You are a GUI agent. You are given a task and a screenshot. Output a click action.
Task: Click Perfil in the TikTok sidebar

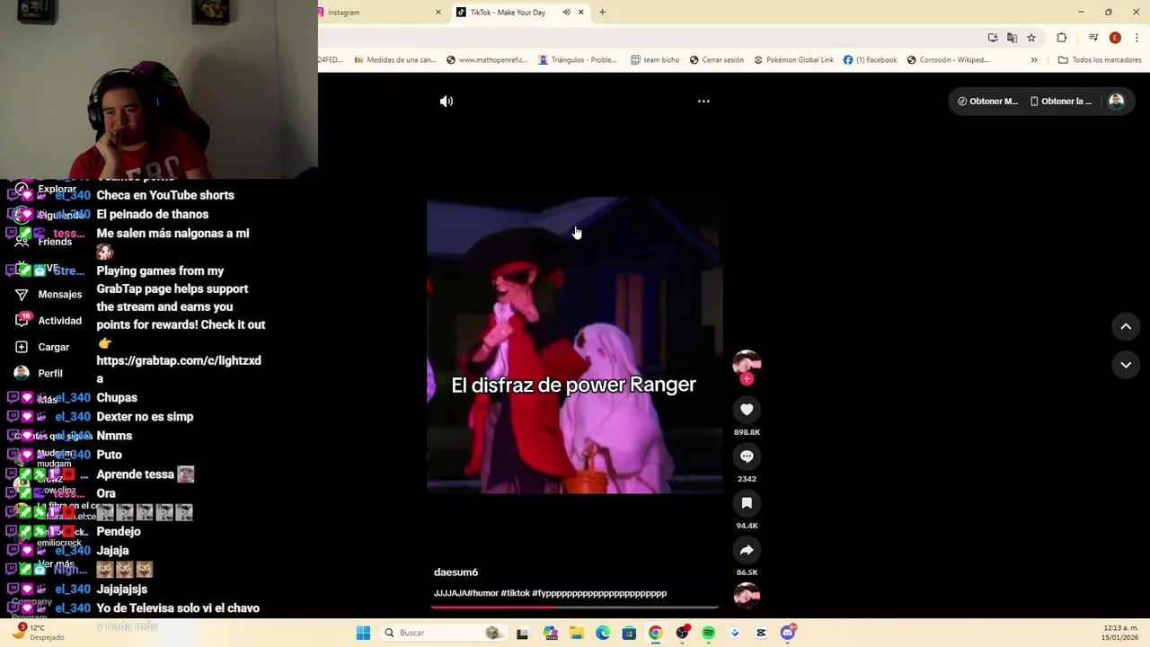(x=40, y=373)
